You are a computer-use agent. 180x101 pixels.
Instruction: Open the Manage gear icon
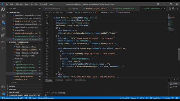pyautogui.click(x=3, y=93)
